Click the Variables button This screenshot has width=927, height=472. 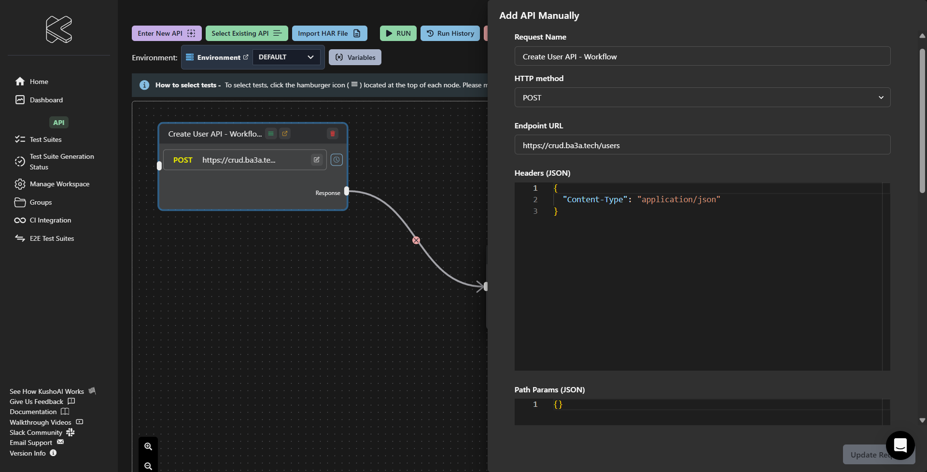(x=355, y=57)
